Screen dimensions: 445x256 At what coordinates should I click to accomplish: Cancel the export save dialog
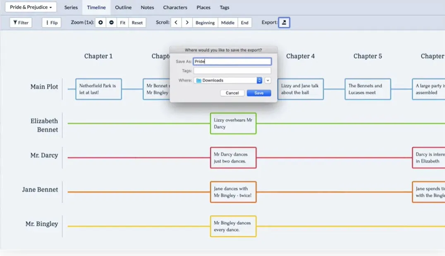click(232, 93)
